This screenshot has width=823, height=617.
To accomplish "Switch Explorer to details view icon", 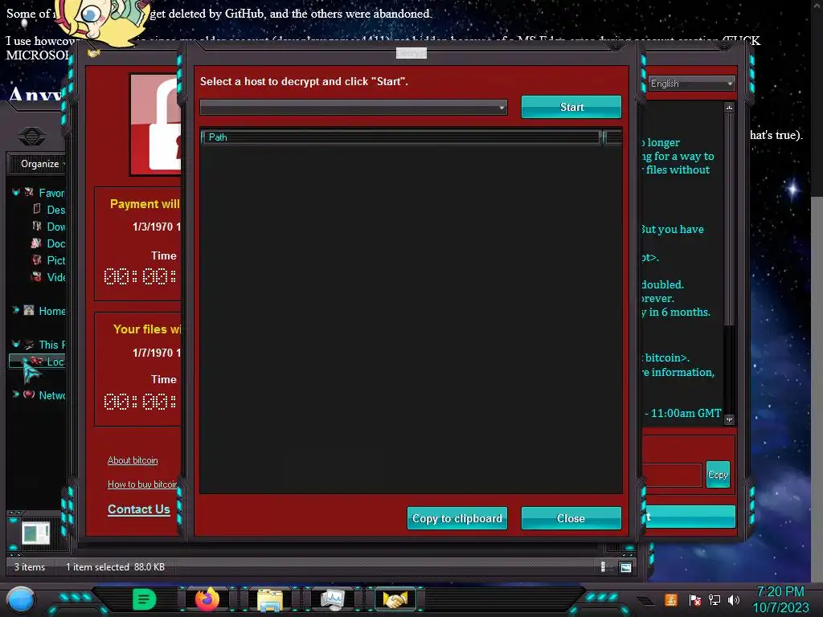I will [603, 566].
